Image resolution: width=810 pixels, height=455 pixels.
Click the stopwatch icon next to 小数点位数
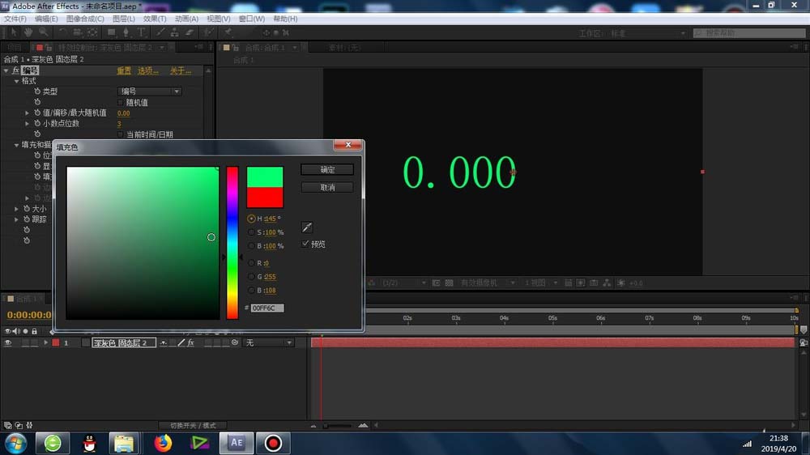click(37, 124)
